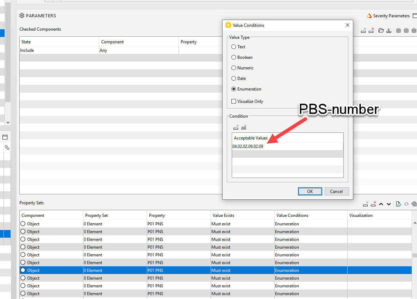Click the export to Excel icon

tap(398, 204)
